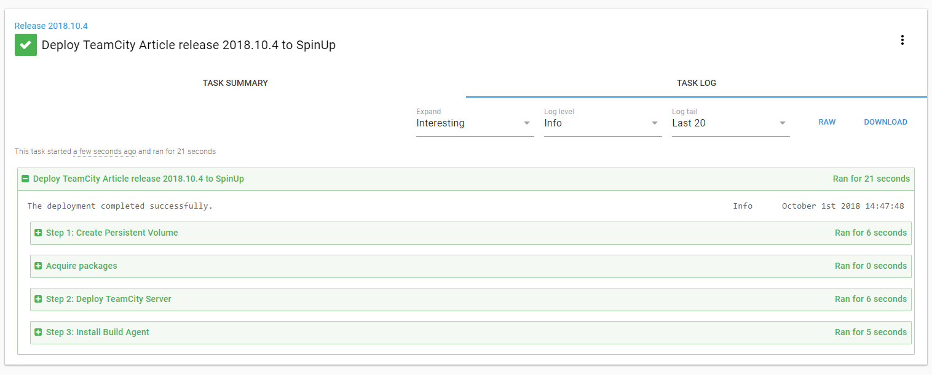Expand Step 3 Install Build Agent plus icon
The width and height of the screenshot is (932, 375).
pyautogui.click(x=38, y=333)
